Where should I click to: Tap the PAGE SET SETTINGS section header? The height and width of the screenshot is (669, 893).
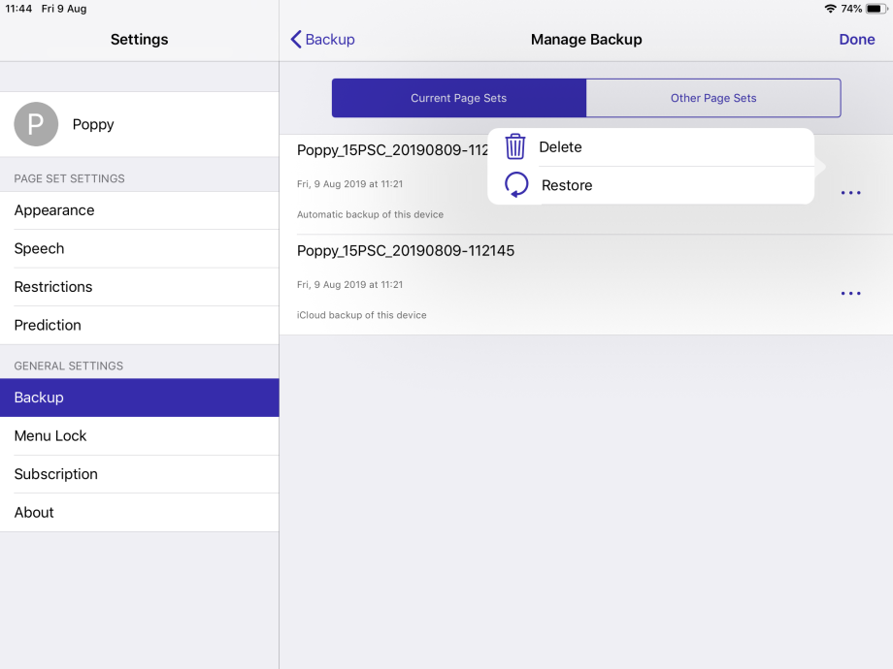pyautogui.click(x=70, y=178)
